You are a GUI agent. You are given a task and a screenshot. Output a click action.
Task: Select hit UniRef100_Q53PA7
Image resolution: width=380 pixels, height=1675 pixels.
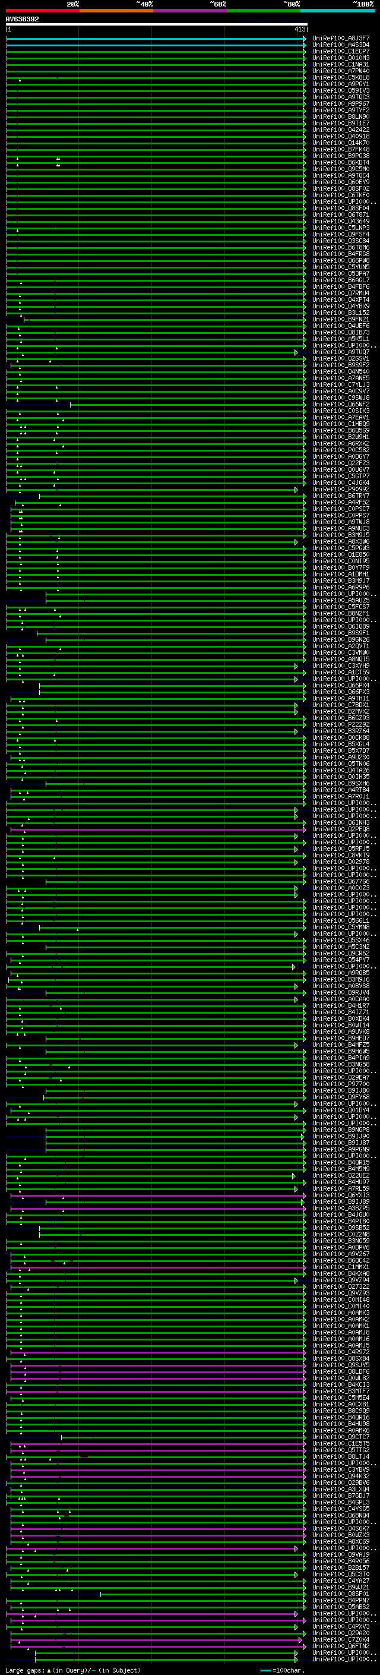click(341, 274)
